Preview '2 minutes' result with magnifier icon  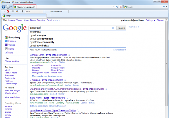tap(65, 80)
